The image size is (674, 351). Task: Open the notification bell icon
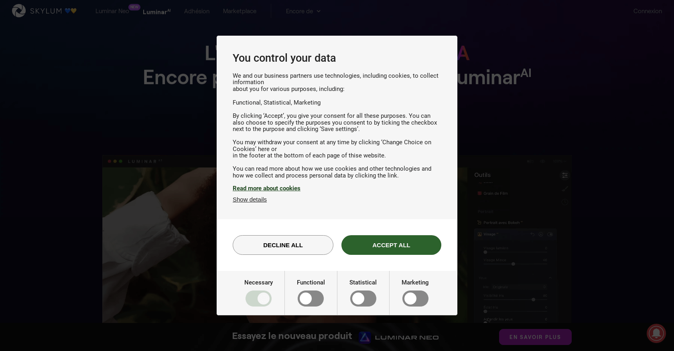click(656, 333)
